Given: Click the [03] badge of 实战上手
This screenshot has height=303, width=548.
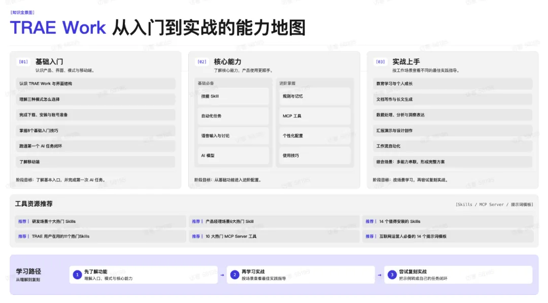Looking at the screenshot, I should click(380, 62).
